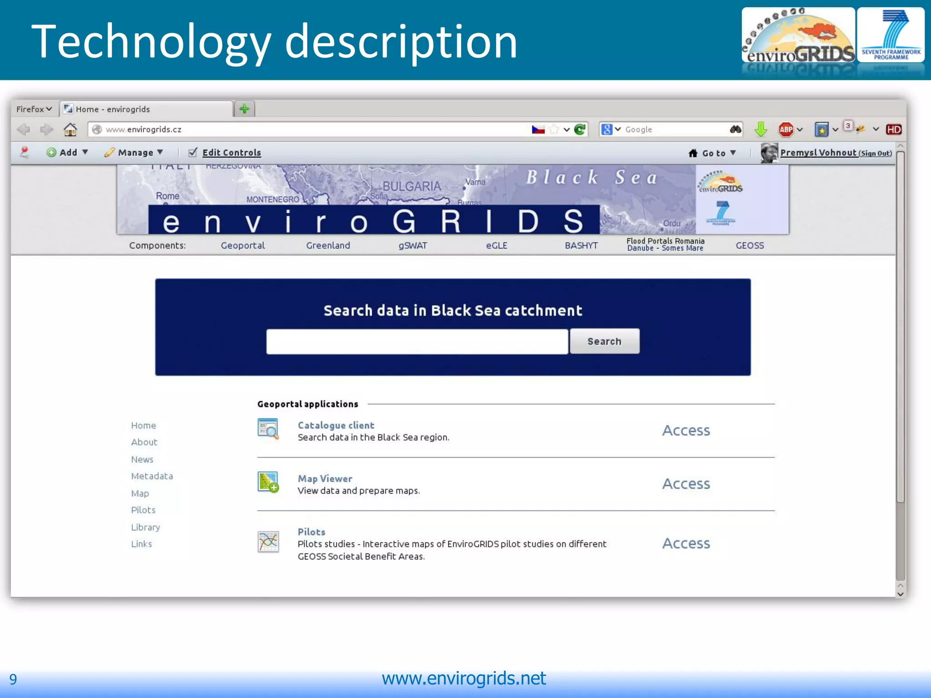Open downloads with green arrow icon
The image size is (931, 698).
click(x=761, y=130)
